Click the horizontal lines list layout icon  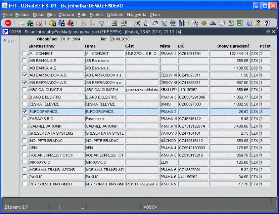(173, 23)
